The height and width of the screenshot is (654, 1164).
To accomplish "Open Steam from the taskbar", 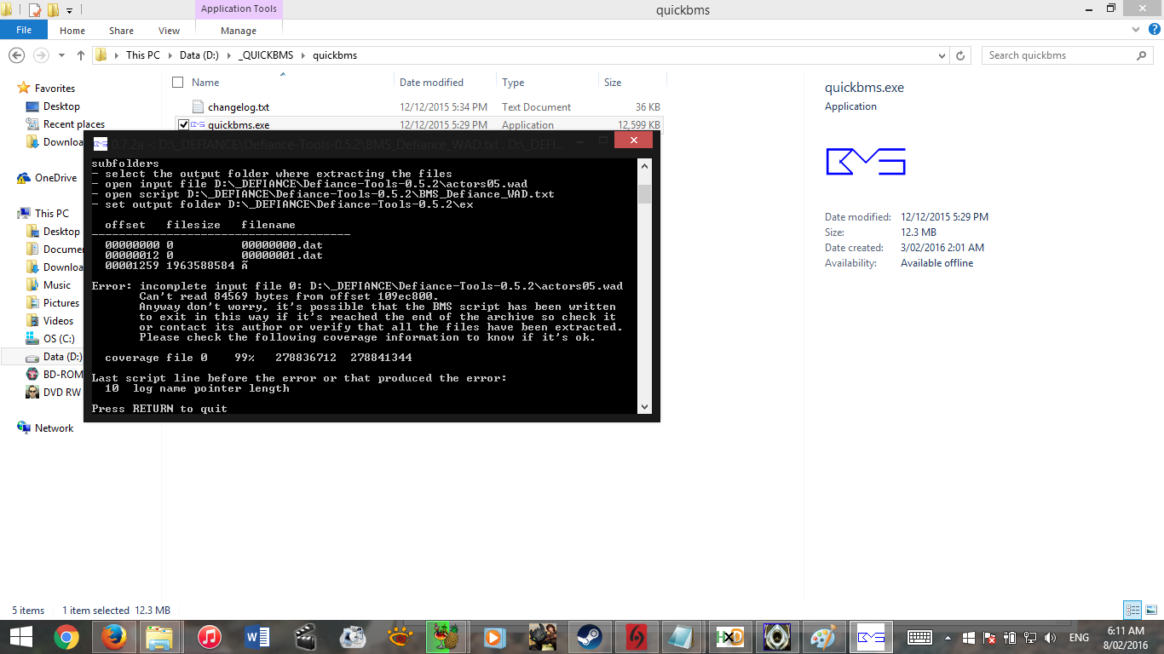I will coord(588,637).
